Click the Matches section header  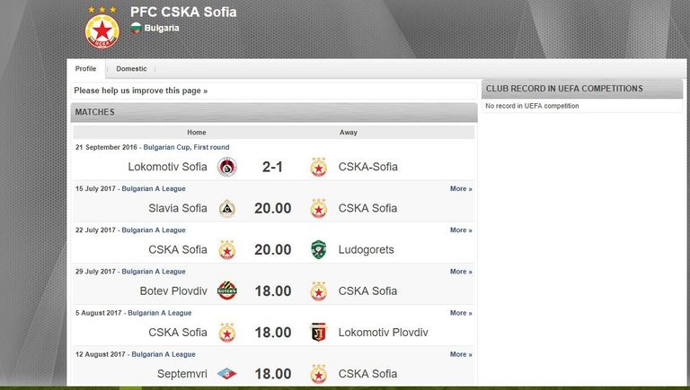[x=94, y=112]
